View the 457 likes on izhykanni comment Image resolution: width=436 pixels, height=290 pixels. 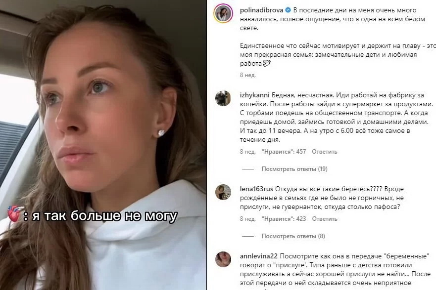[284, 152]
